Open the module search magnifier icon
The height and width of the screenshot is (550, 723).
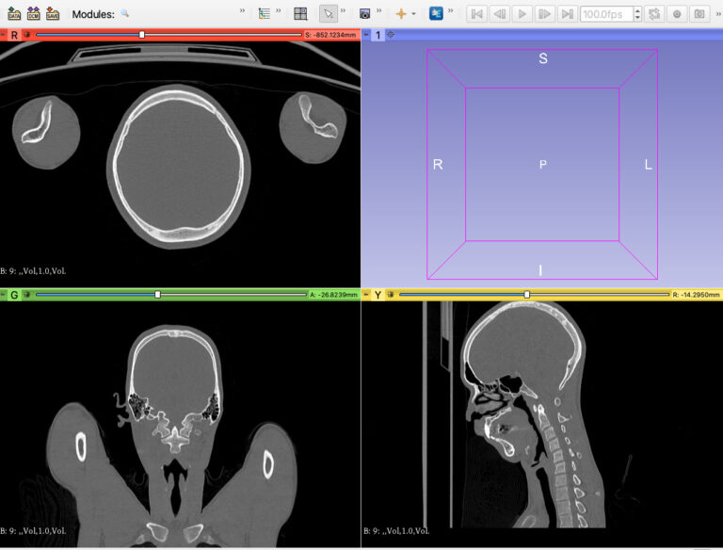[x=124, y=14]
